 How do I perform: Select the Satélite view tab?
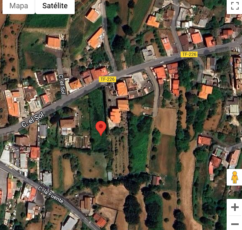coord(55,6)
